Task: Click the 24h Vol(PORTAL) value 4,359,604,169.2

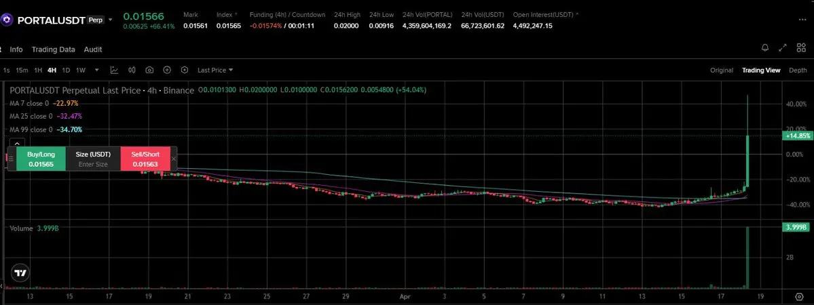Action: click(427, 26)
